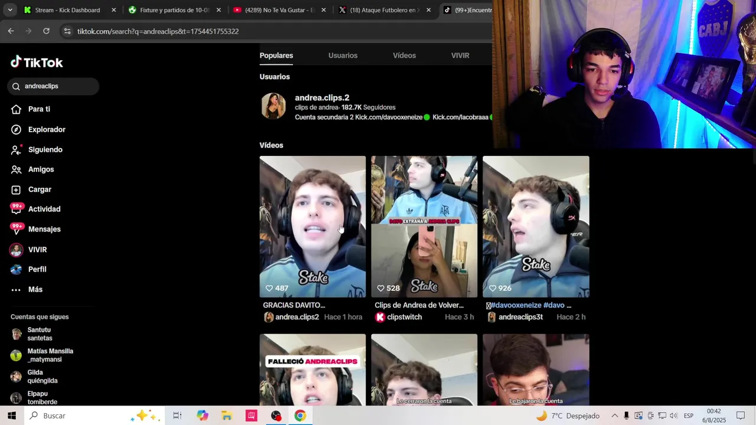
Task: Open GRACIAS DAVITO video thumbnail
Action: pos(312,227)
